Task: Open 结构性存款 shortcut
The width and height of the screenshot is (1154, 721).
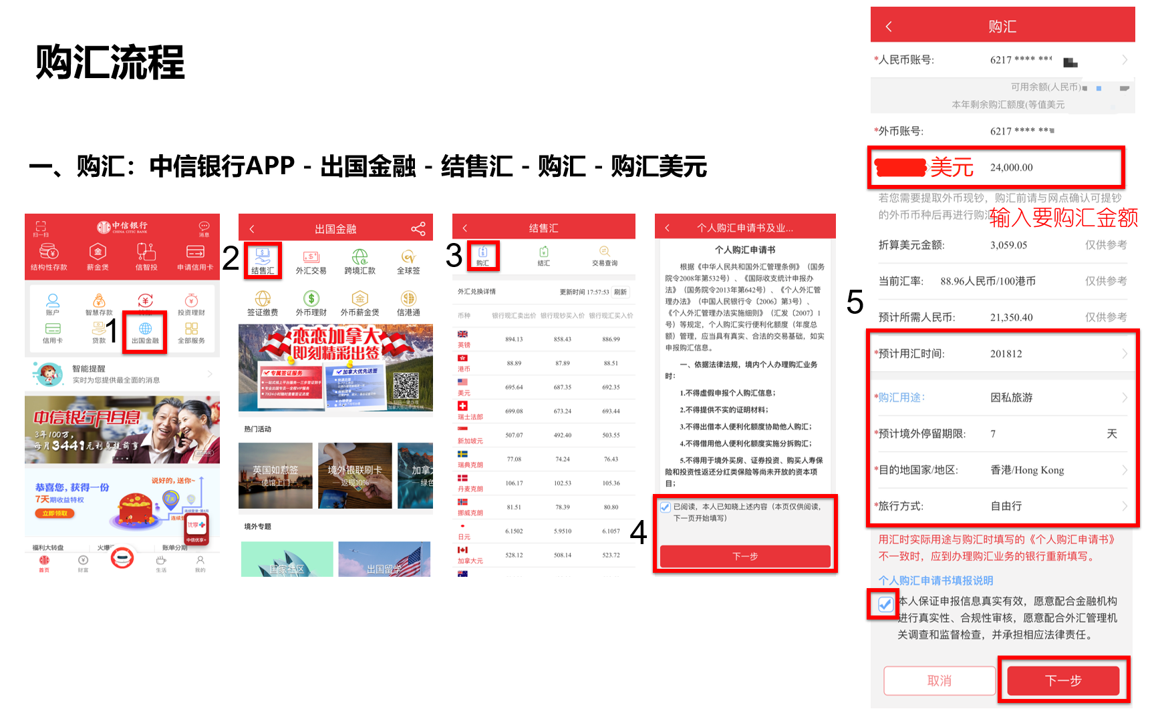Action: coord(49,257)
